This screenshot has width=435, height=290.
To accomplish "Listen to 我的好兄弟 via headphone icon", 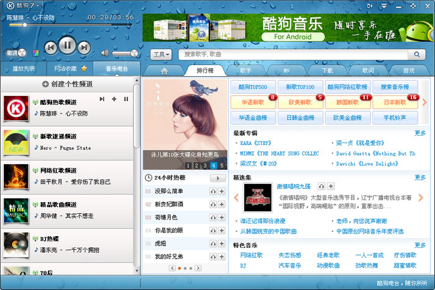I will (213, 257).
